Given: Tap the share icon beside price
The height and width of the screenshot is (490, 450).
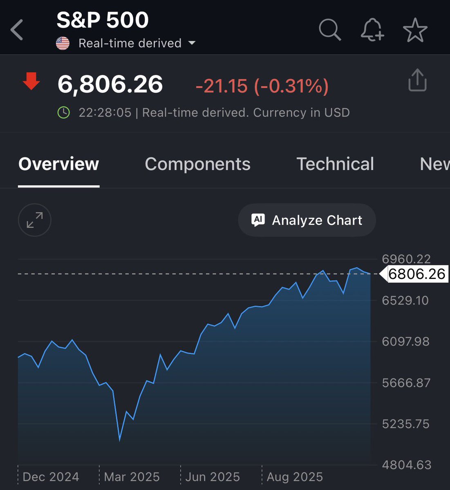Looking at the screenshot, I should [417, 80].
